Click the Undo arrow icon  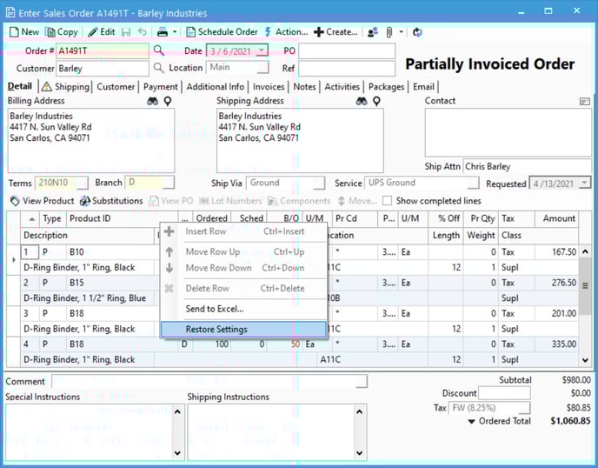click(143, 32)
